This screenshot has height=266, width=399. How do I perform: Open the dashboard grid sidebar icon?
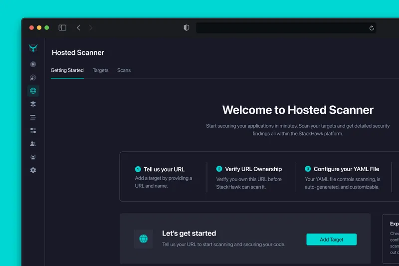(33, 131)
